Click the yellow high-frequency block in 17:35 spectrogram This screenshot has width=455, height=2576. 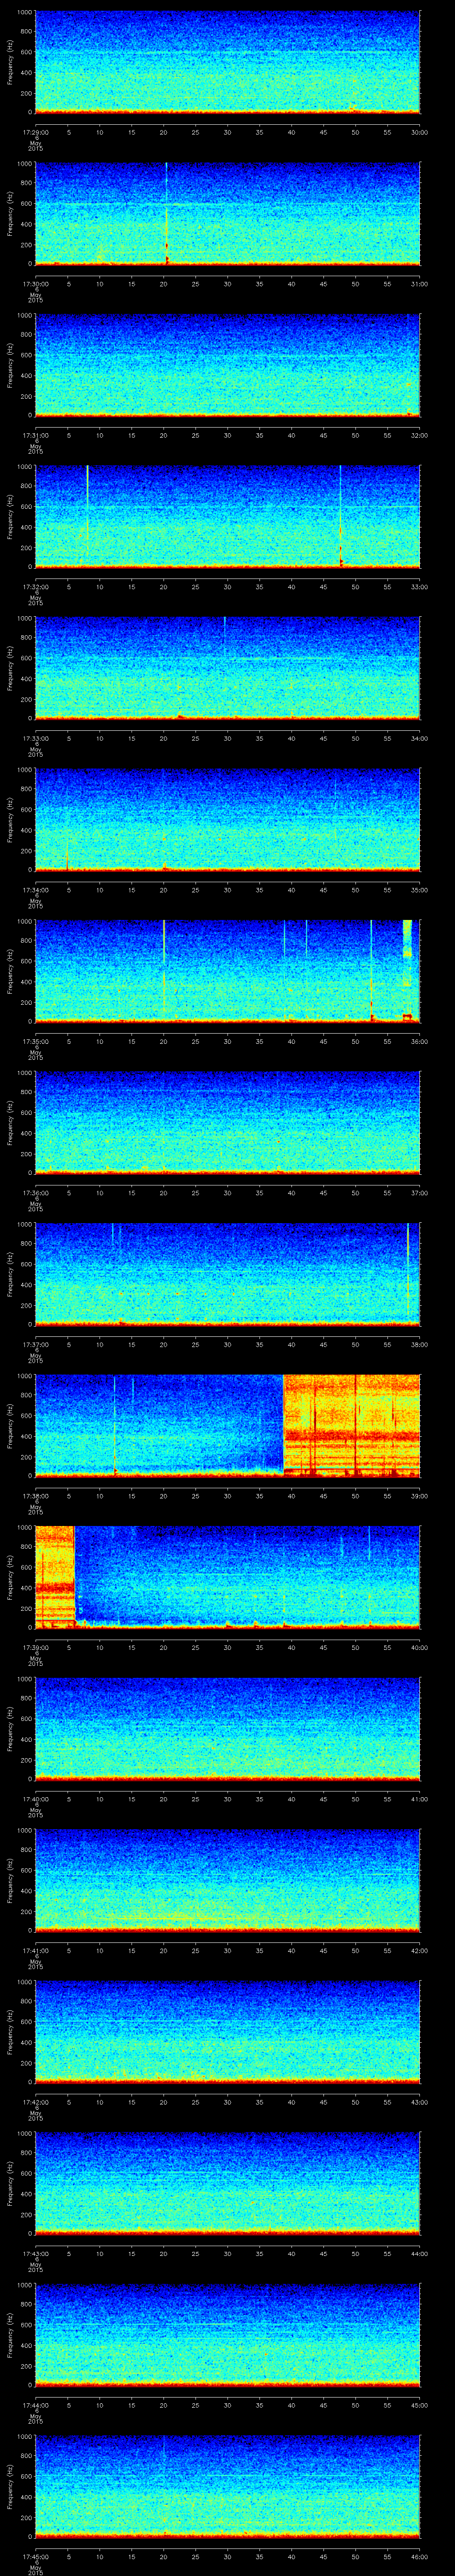[407, 938]
